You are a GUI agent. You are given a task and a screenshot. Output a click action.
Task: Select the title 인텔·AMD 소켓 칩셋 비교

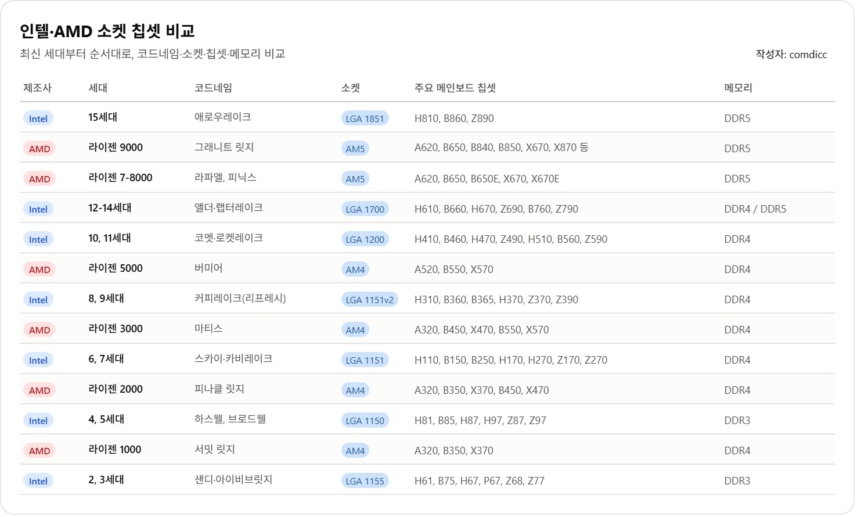(x=107, y=31)
